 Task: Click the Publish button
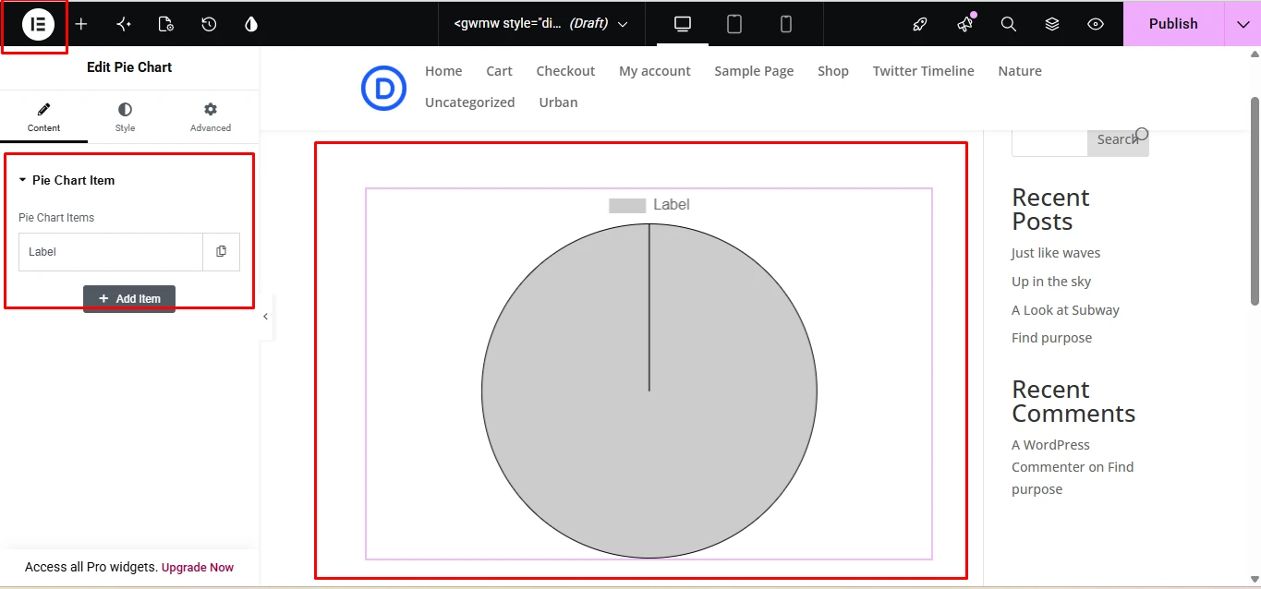pos(1173,24)
